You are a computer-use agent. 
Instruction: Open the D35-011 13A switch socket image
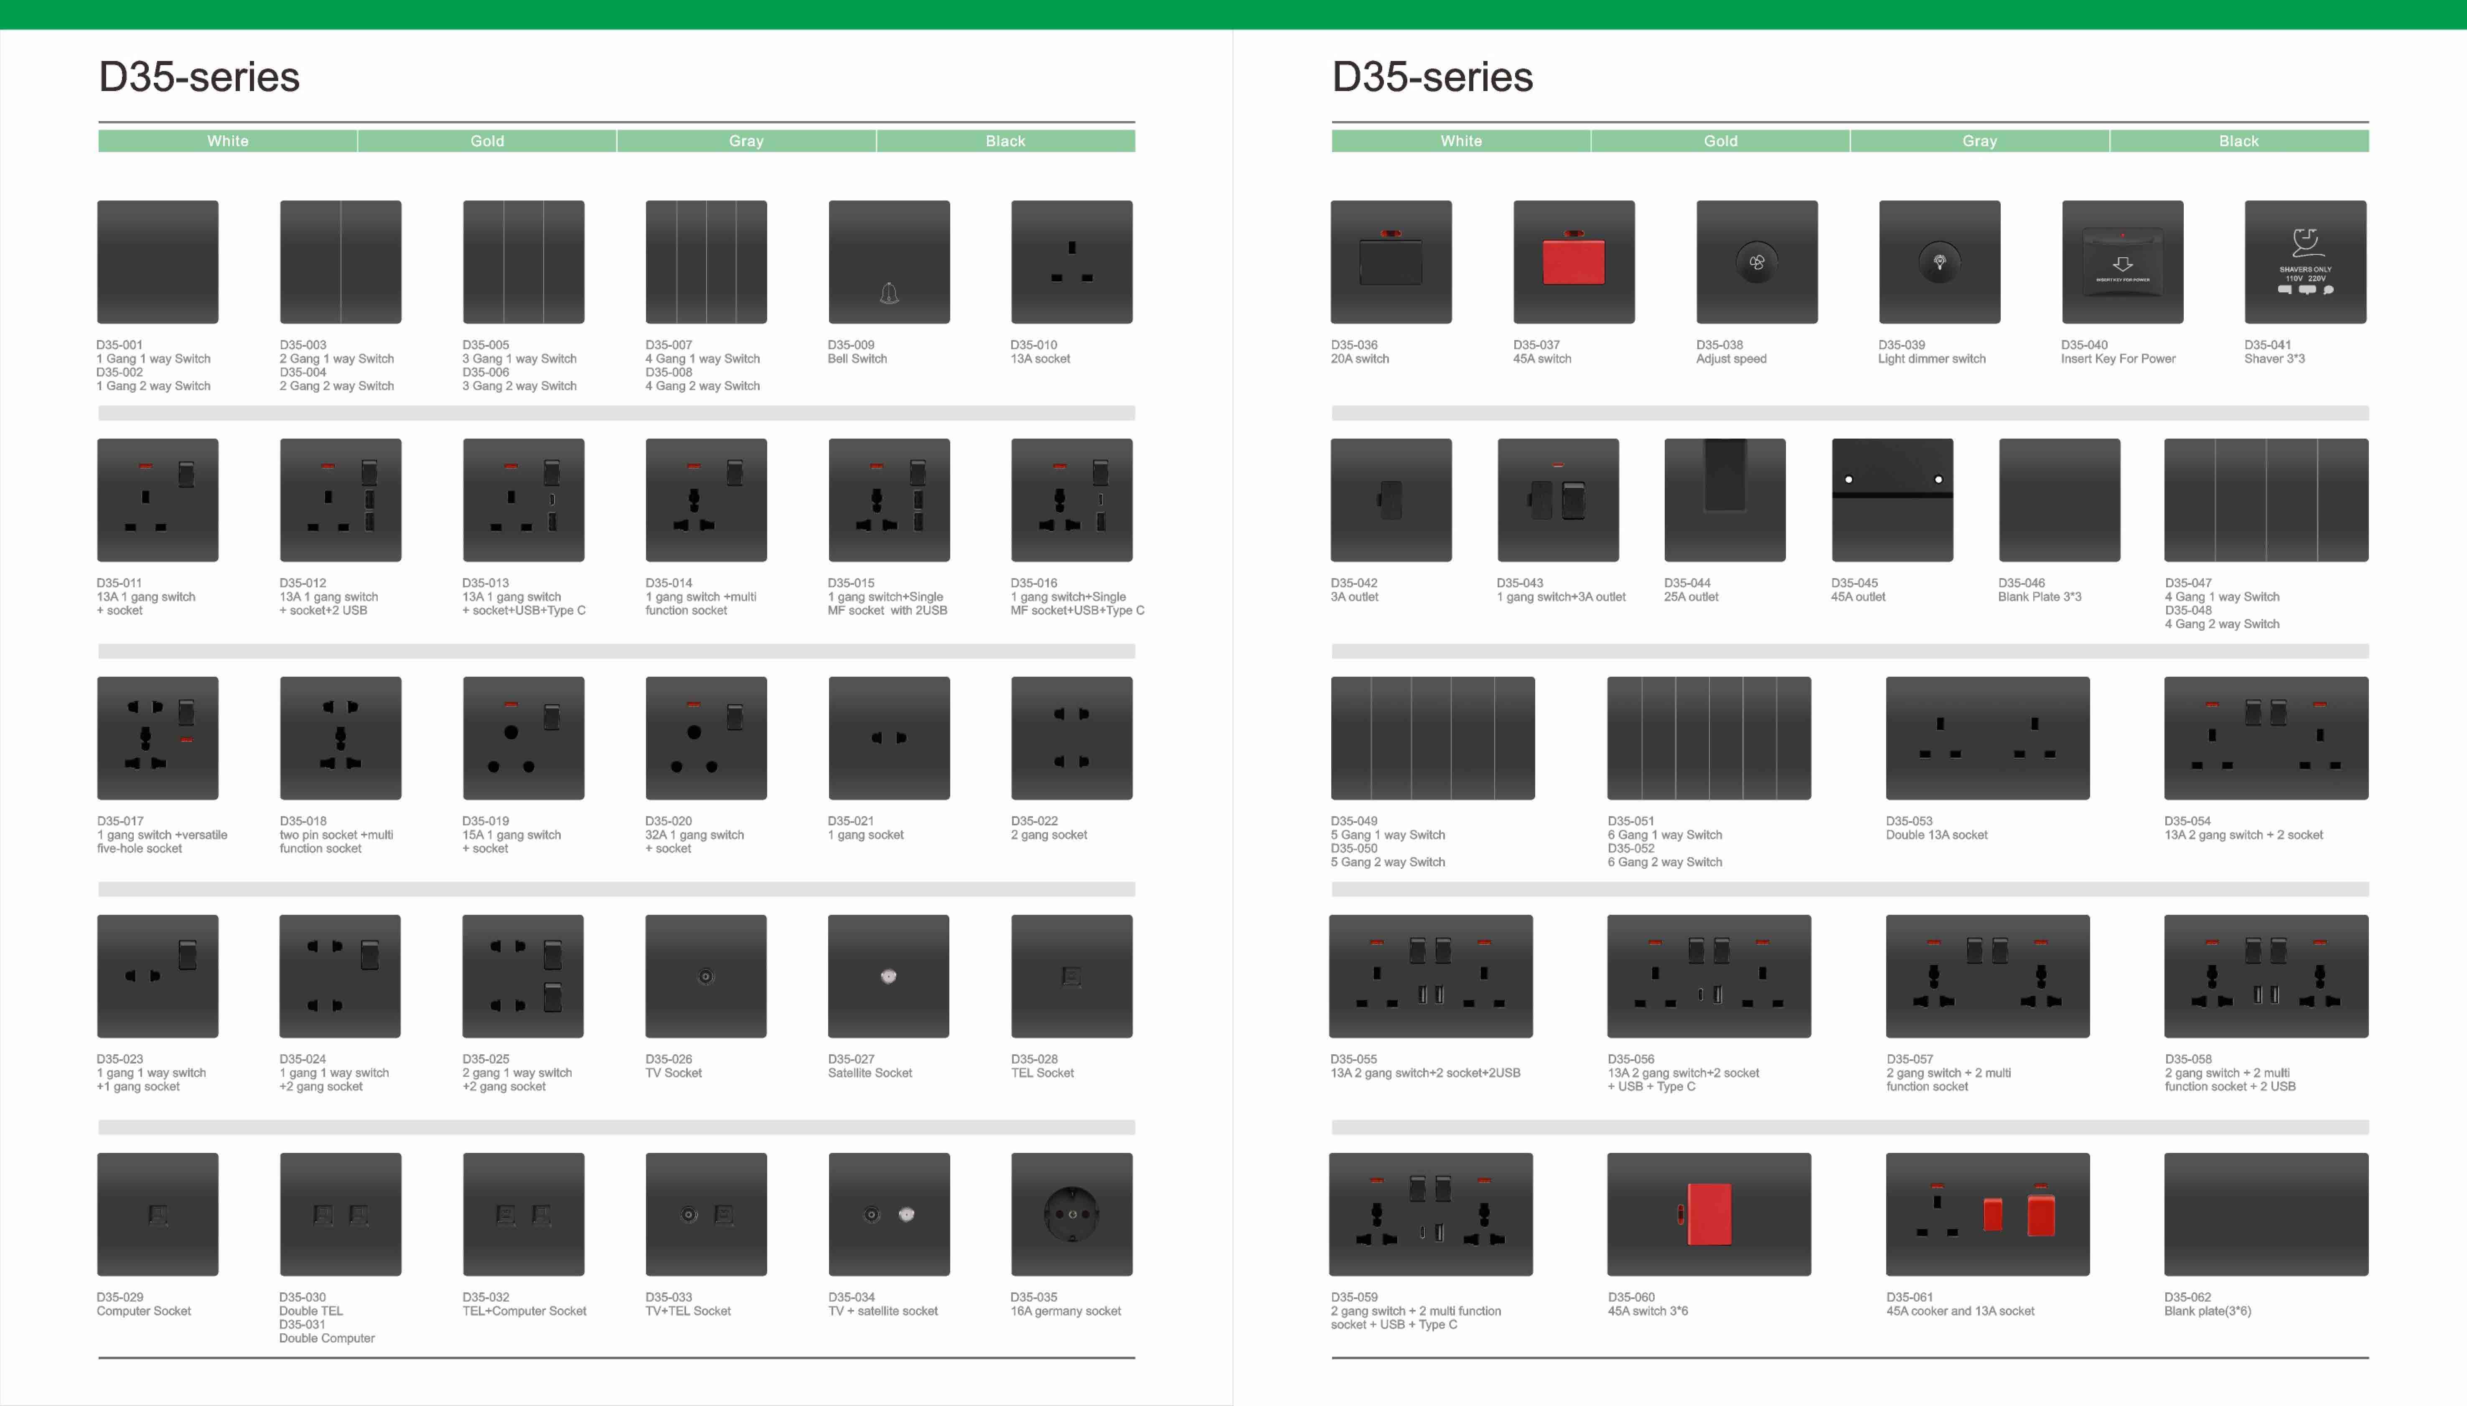coord(158,500)
